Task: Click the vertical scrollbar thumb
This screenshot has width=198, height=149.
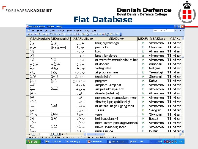Action: tap(183, 57)
